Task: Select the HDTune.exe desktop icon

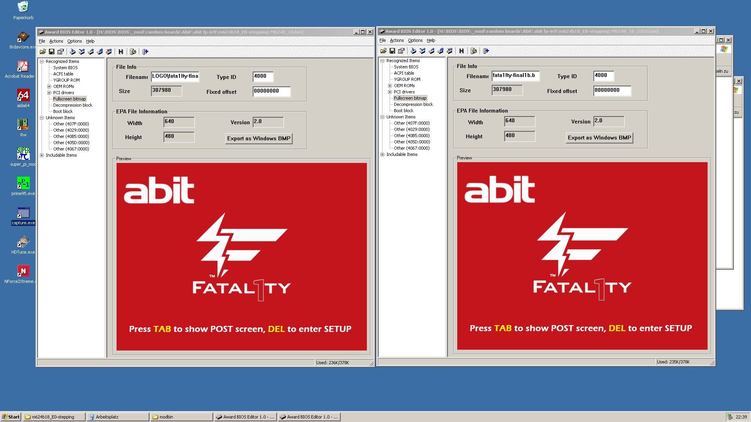Action: tap(23, 245)
